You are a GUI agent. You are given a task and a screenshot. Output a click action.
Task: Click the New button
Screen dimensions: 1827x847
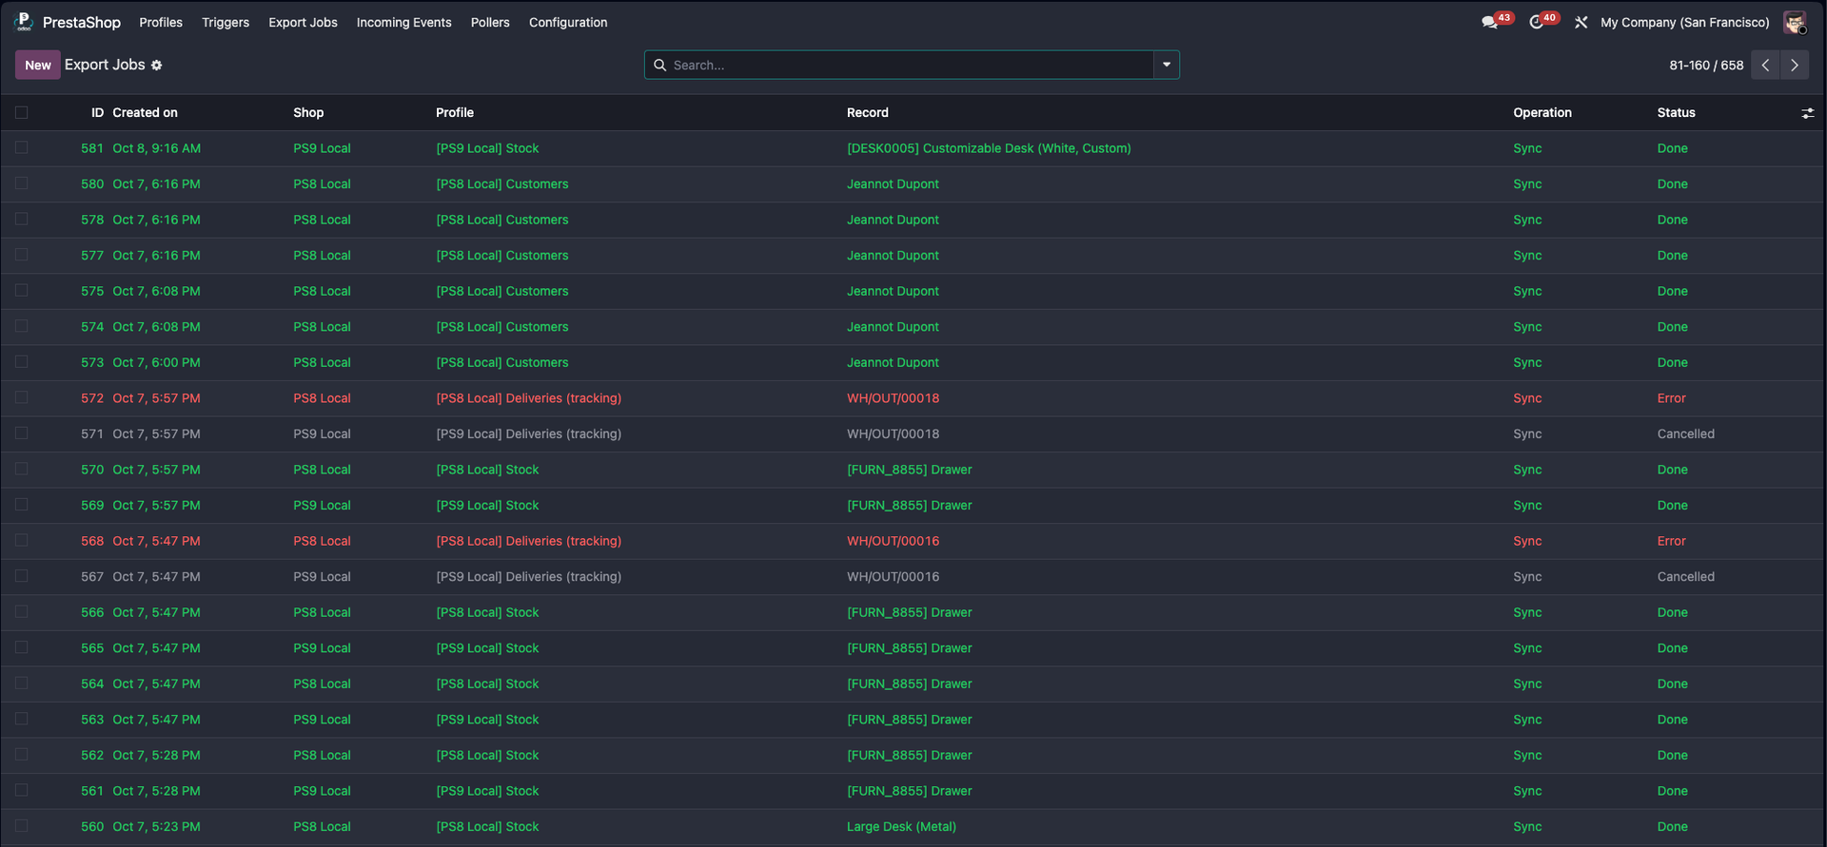[38, 65]
